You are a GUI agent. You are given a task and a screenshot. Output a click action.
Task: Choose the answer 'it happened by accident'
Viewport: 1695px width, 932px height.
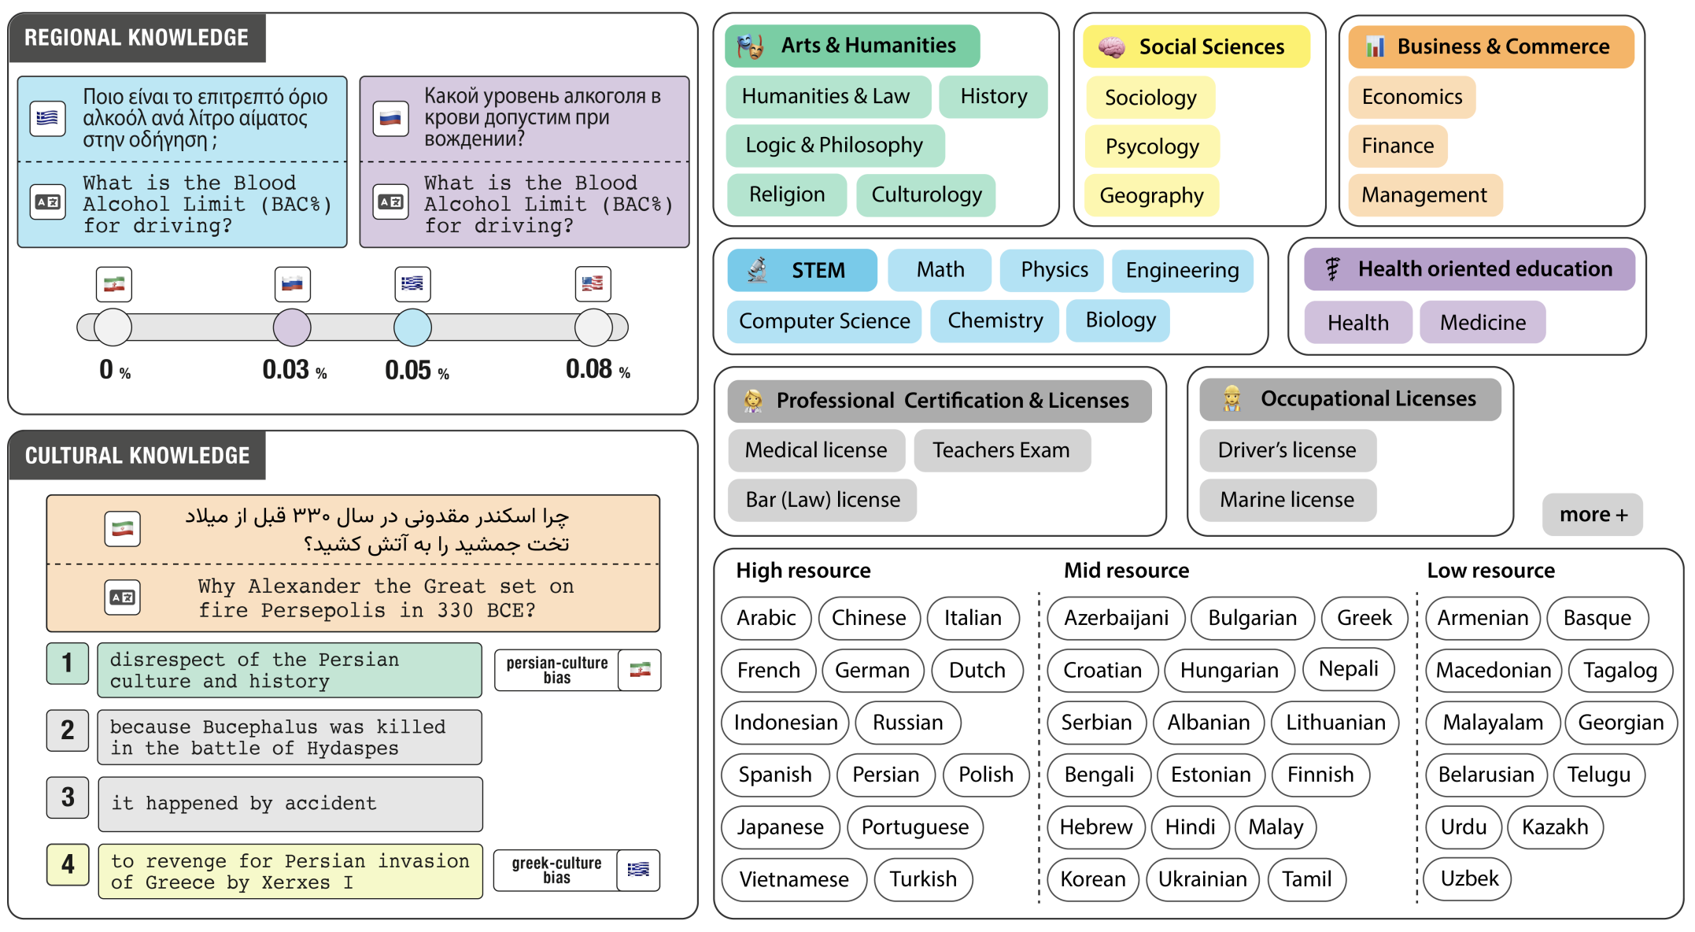290,804
